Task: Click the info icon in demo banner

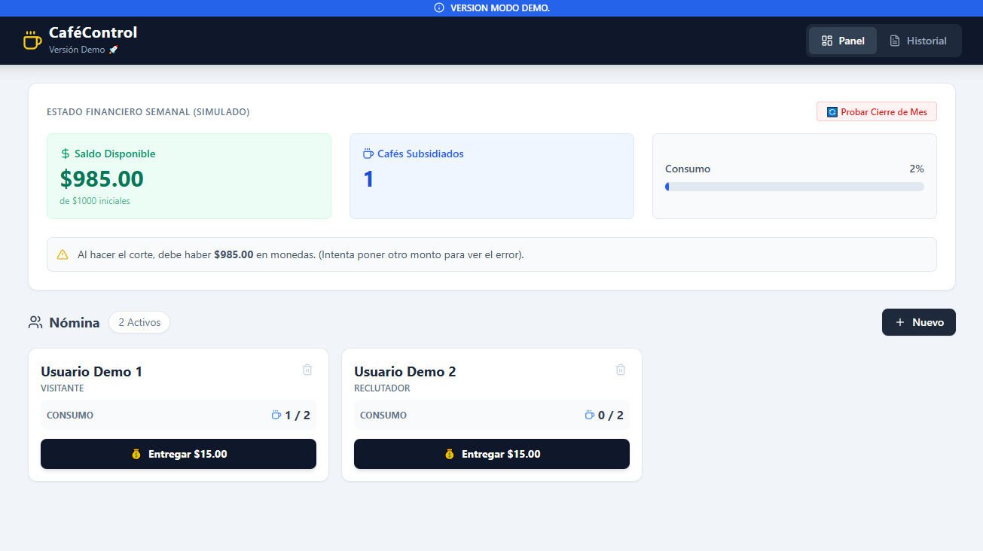Action: click(x=439, y=8)
